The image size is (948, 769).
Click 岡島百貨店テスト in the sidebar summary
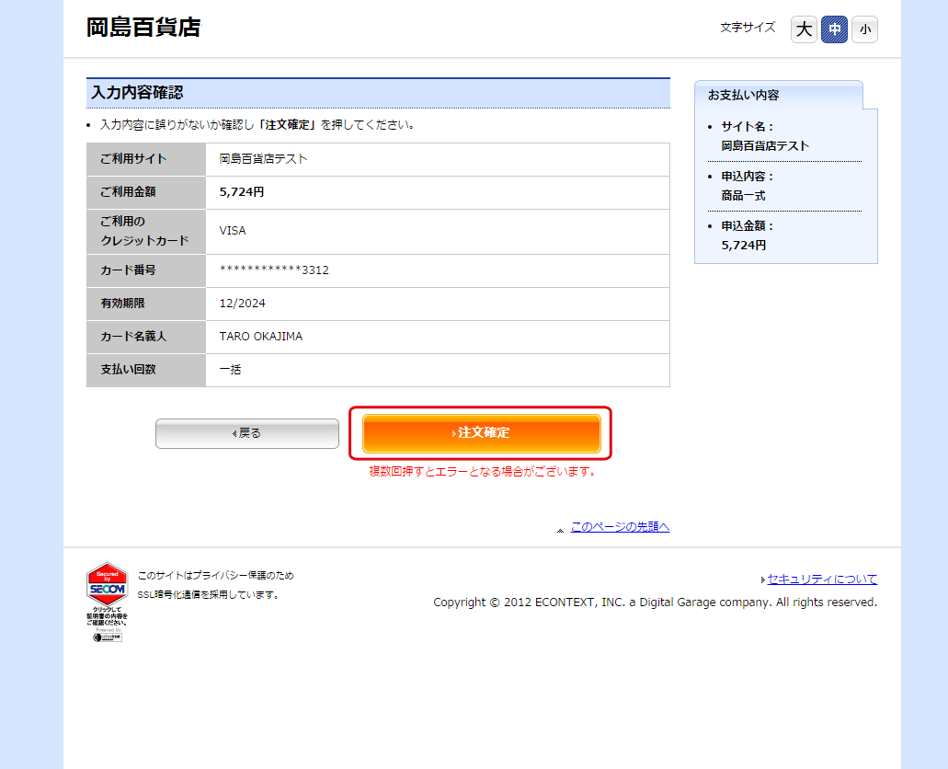tap(765, 146)
